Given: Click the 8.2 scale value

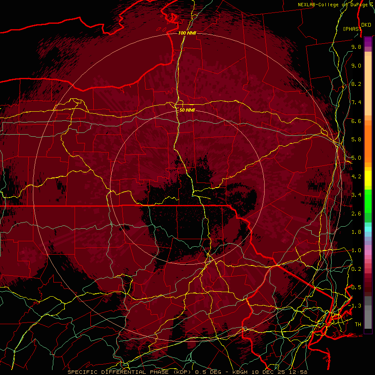Looking at the screenshot, I should tap(356, 84).
